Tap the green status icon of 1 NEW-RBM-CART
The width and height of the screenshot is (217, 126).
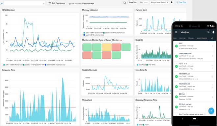[x=176, y=56]
